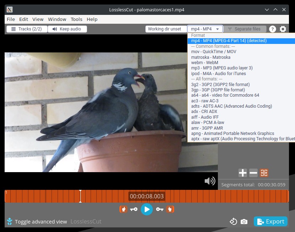Image resolution: width=295 pixels, height=232 pixels.
Task: Toggle Separate files merge mode
Action: point(245,29)
